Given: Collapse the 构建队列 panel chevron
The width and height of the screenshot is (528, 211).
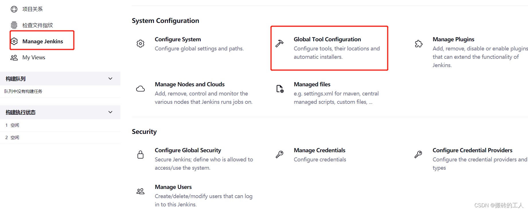Looking at the screenshot, I should 110,79.
